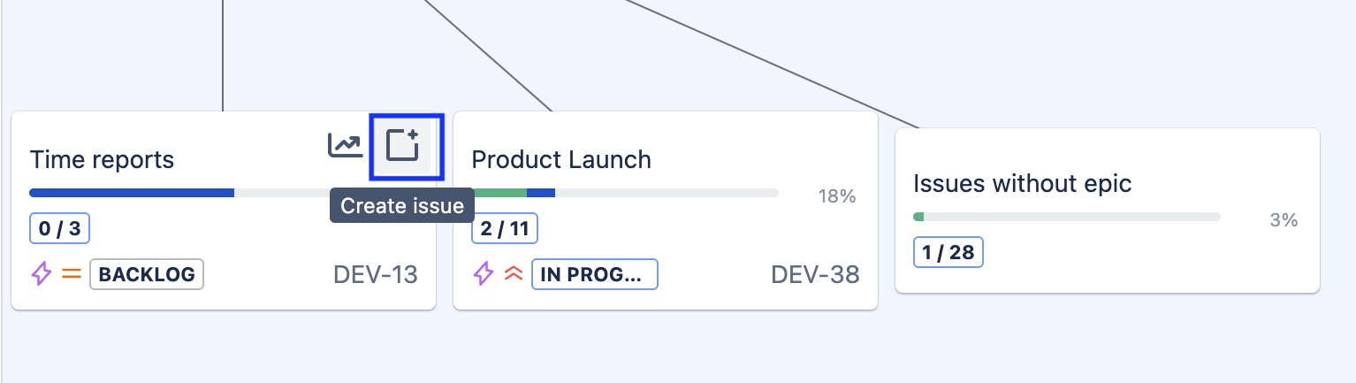This screenshot has height=383, width=1356.
Task: Click the Time reports progress bar
Action: (177, 192)
